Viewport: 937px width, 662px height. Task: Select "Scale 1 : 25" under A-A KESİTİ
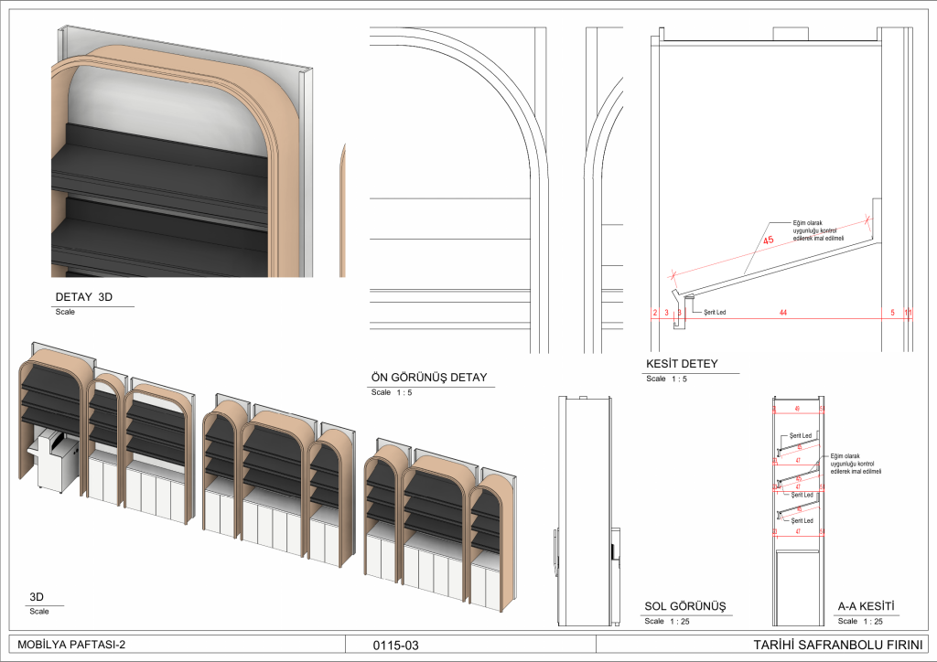[860, 622]
